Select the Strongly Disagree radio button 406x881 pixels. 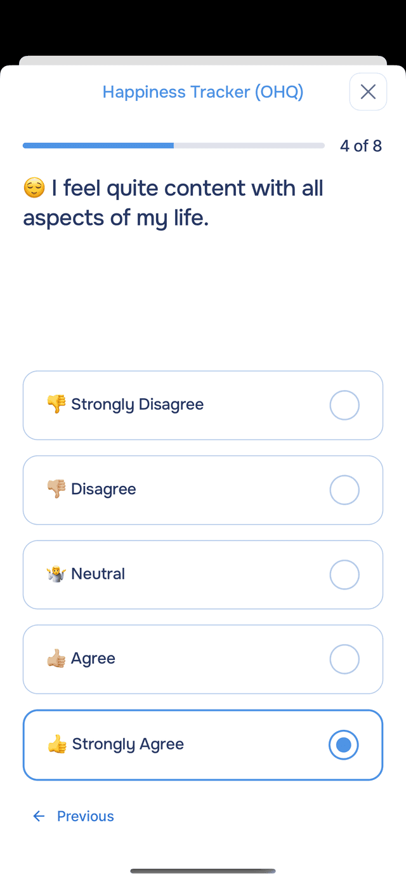tap(344, 405)
